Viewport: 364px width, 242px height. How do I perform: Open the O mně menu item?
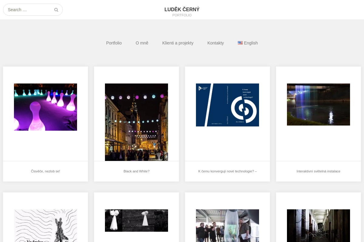[x=142, y=43]
